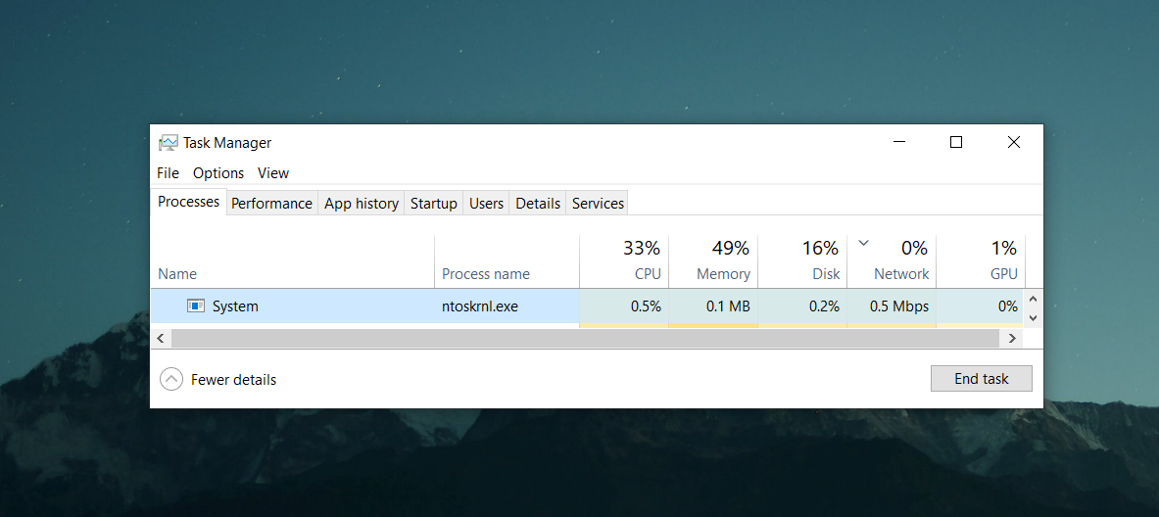Screen dimensions: 1159x517
Task: Switch to the Startup tab
Action: (x=434, y=203)
